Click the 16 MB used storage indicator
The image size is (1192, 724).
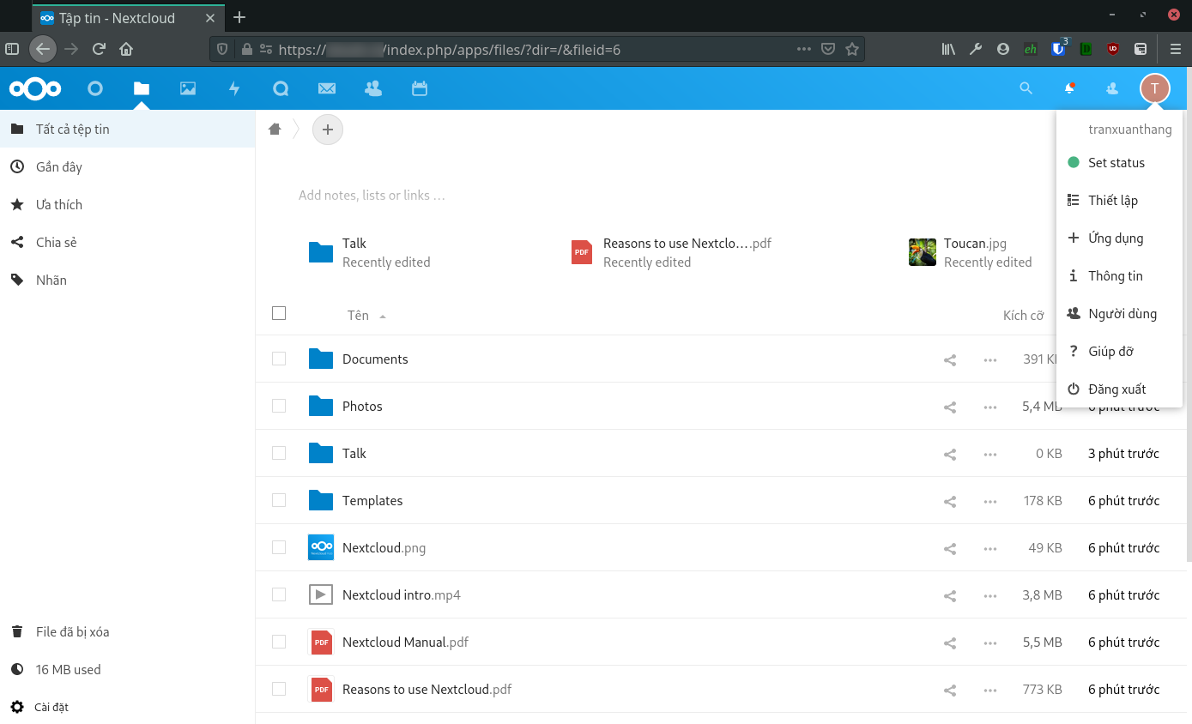point(67,669)
